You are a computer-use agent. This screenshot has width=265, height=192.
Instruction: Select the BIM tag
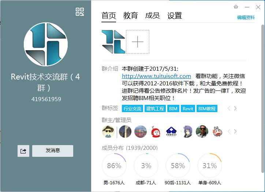pyautogui.click(x=173, y=108)
